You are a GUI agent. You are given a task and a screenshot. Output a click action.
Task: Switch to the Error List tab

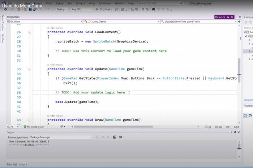pyautogui.click(x=12, y=164)
